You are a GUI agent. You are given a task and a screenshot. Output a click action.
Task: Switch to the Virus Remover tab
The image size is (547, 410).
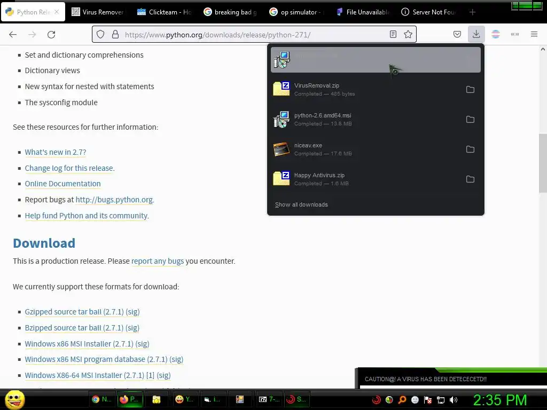click(x=98, y=12)
